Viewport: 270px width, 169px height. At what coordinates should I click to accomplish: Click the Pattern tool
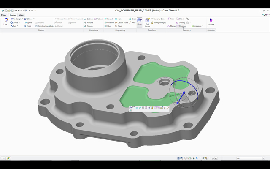click(x=99, y=19)
